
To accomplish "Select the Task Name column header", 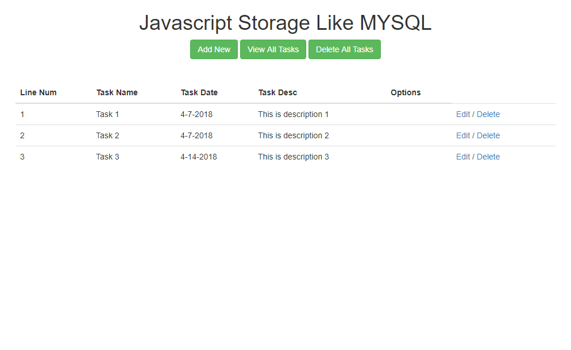I will 117,92.
